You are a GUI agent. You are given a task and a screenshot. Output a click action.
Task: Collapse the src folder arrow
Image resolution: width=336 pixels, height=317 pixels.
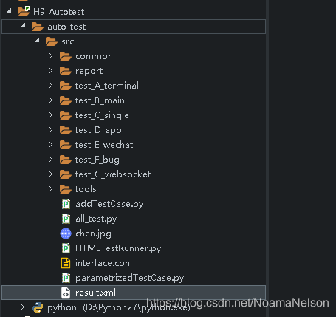[x=37, y=40]
